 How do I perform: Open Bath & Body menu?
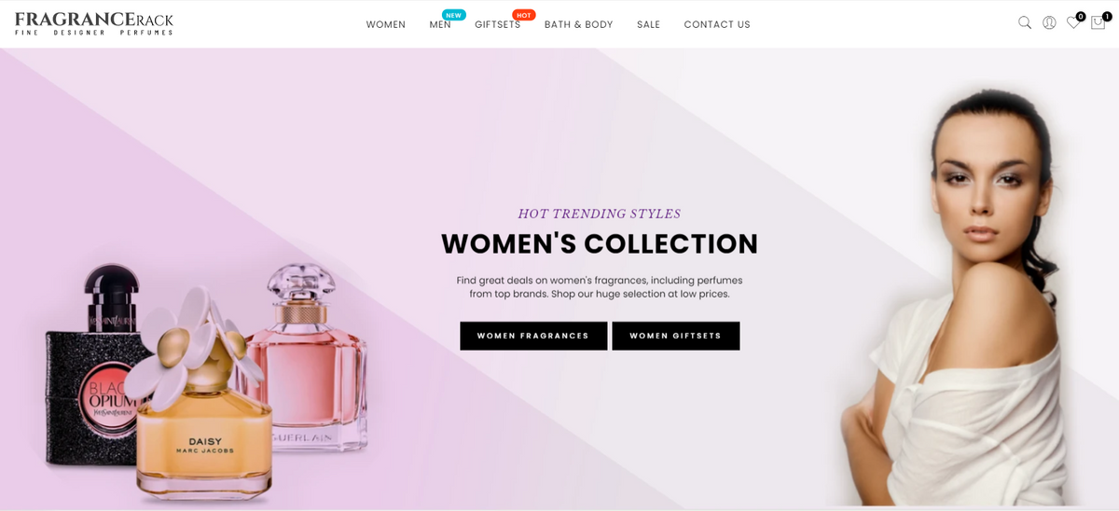(579, 25)
